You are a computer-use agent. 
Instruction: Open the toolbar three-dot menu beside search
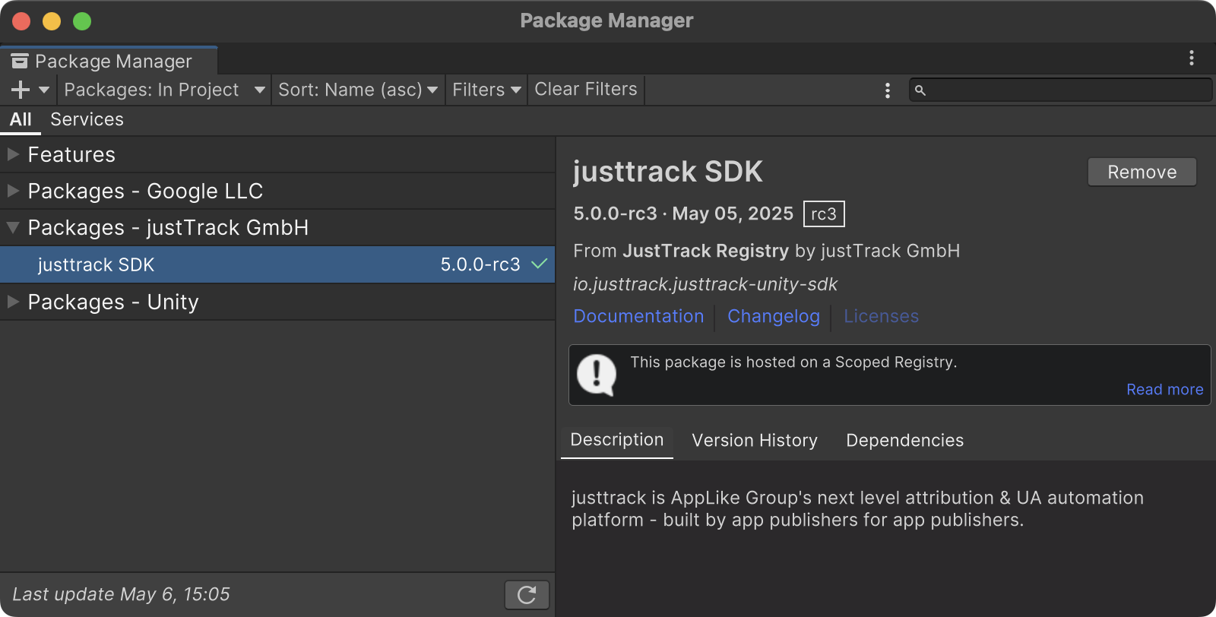(887, 90)
